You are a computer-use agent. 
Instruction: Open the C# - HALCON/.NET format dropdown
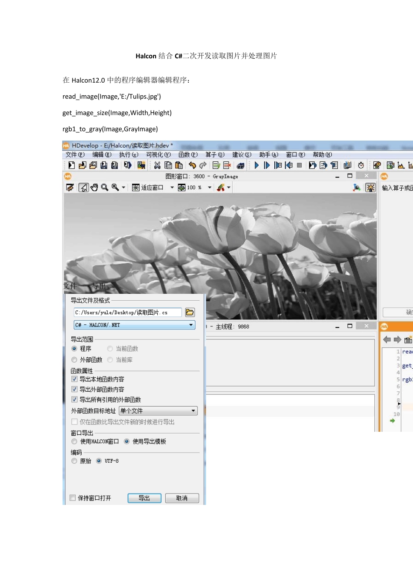click(x=134, y=325)
